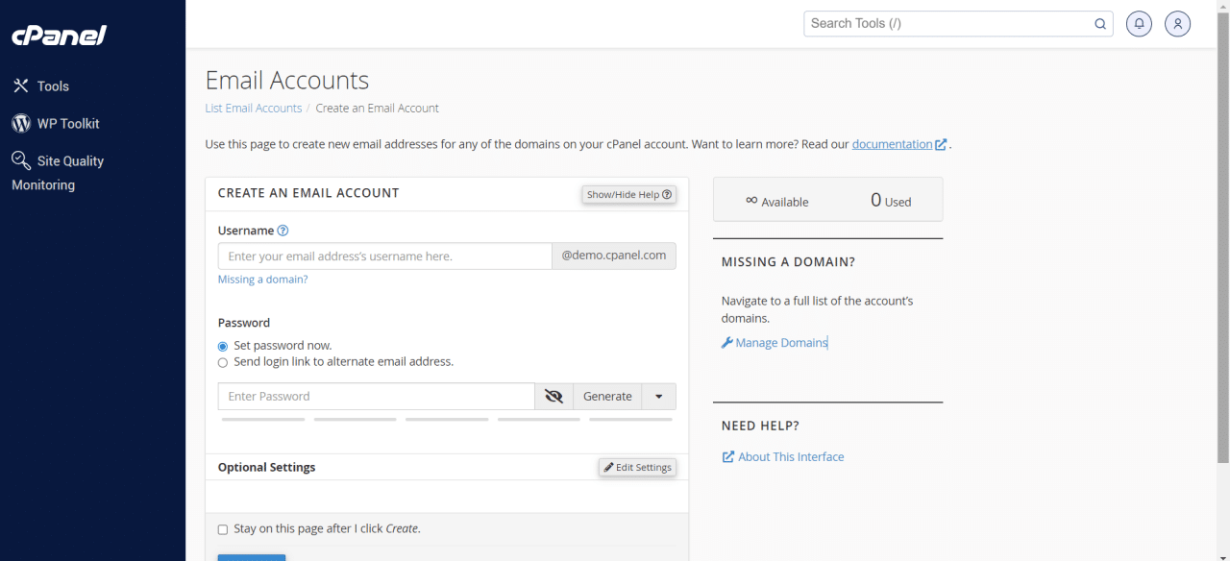Open the user account icon
The height and width of the screenshot is (561, 1230).
point(1177,23)
